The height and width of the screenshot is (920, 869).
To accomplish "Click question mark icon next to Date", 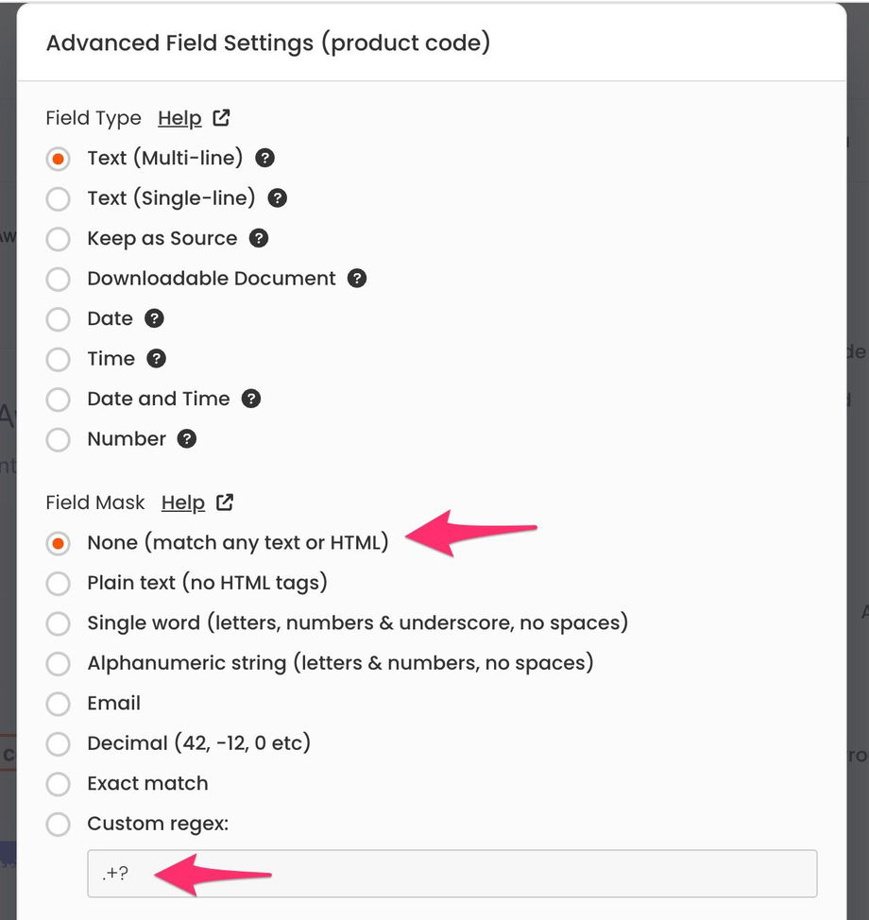I will 155,318.
